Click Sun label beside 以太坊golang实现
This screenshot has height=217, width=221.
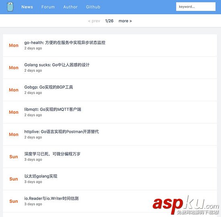pos(14,179)
